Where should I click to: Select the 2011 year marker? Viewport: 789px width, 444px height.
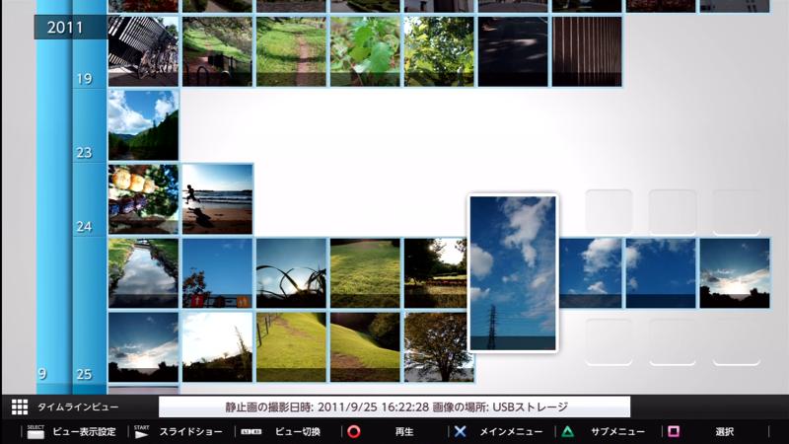coord(70,28)
